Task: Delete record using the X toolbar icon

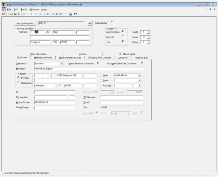Action: click(x=19, y=14)
